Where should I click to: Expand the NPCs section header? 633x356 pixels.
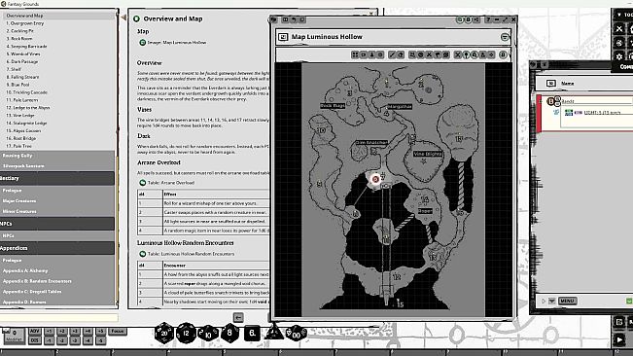point(57,224)
